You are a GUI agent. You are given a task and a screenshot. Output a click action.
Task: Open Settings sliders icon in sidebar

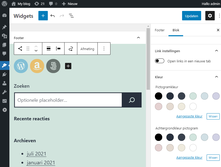[4, 101]
